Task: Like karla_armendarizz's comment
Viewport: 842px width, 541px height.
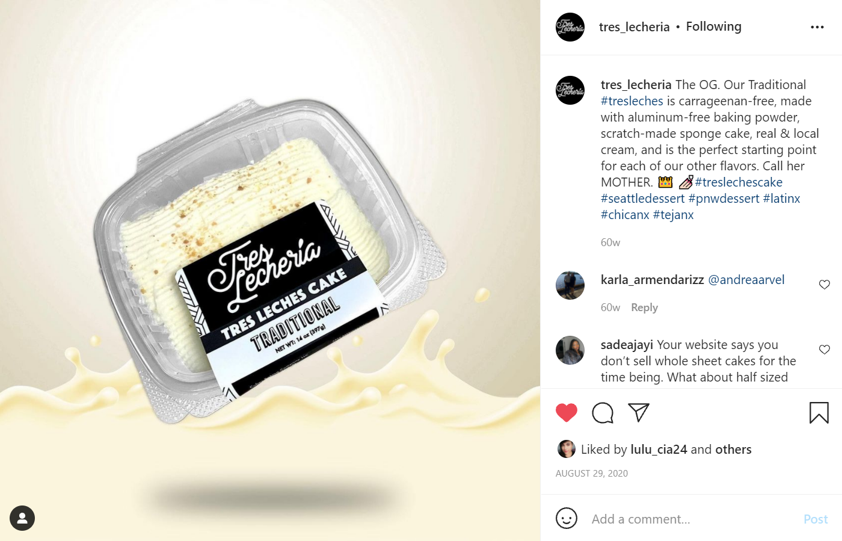Action: click(825, 285)
